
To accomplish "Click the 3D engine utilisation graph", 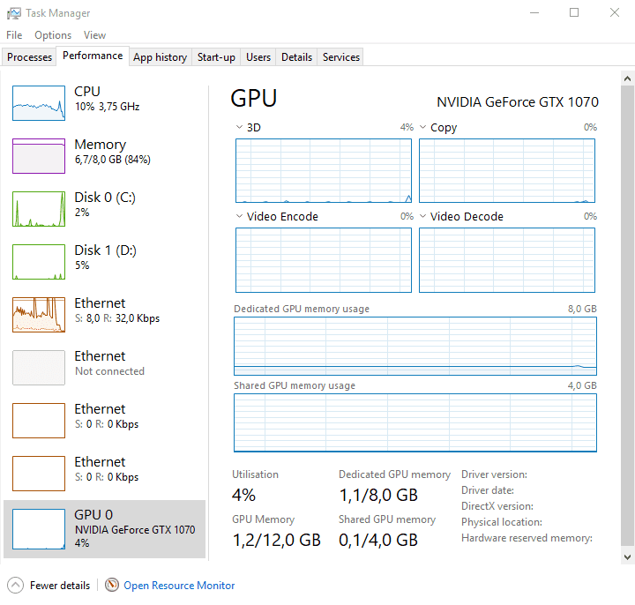I will click(323, 170).
